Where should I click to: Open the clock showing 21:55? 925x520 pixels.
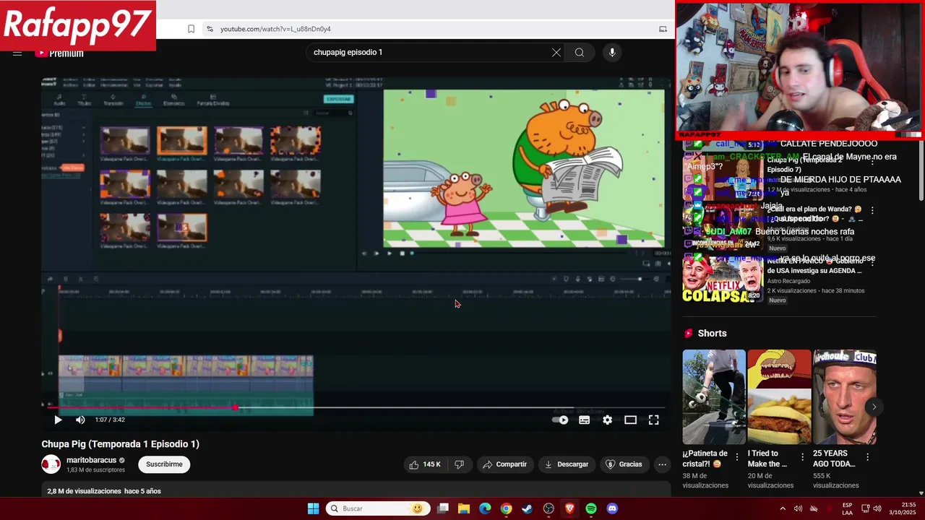coord(903,508)
